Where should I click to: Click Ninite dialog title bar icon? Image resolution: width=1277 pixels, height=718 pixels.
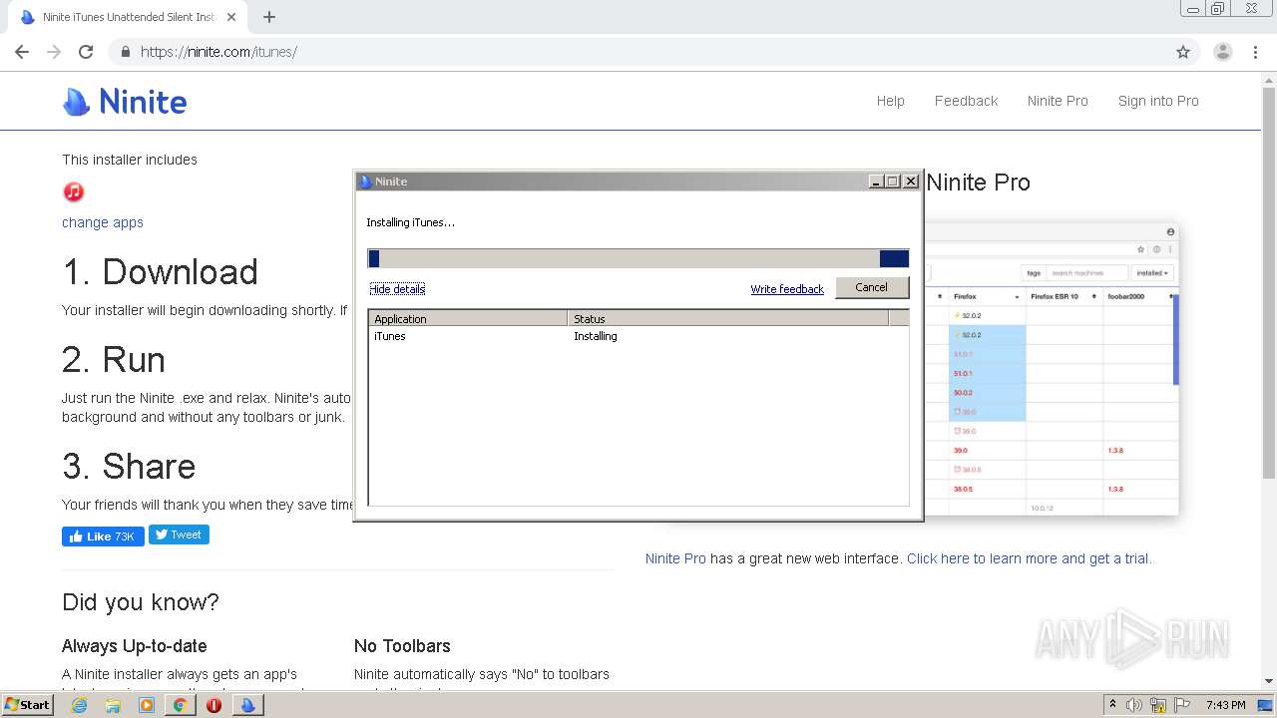coord(365,181)
